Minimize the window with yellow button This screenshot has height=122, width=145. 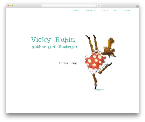pos(10,6)
